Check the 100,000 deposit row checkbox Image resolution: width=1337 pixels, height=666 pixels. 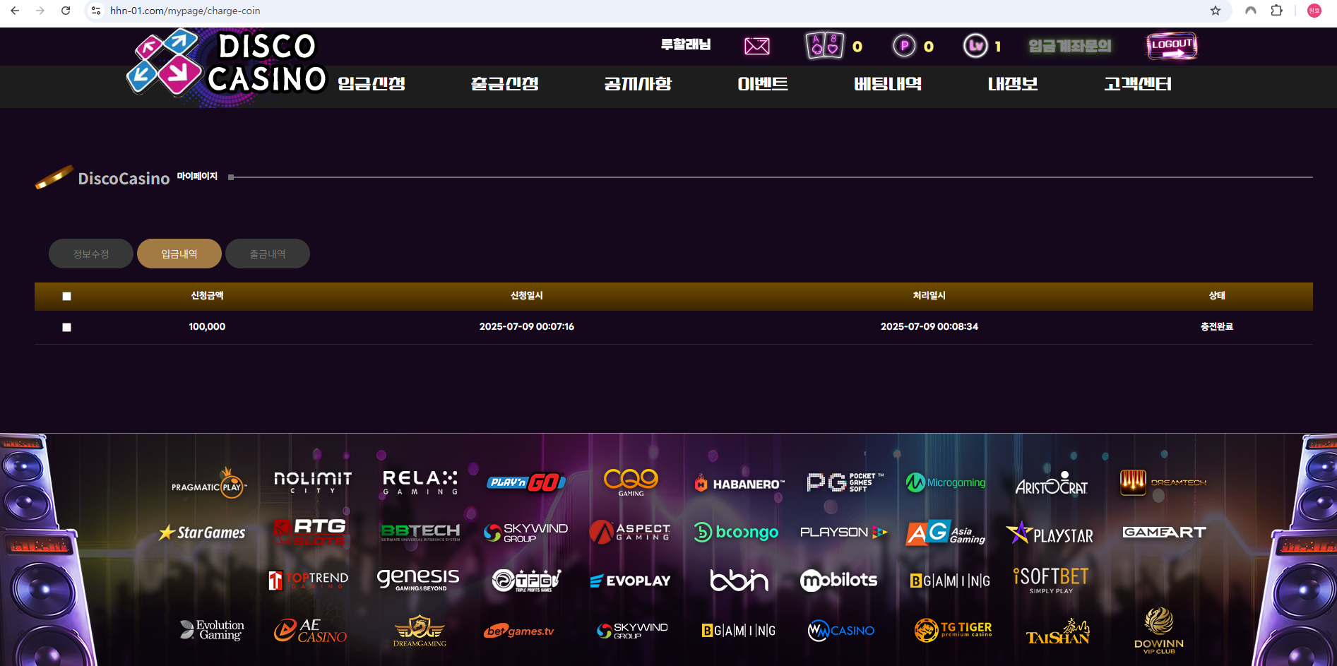[x=66, y=327]
